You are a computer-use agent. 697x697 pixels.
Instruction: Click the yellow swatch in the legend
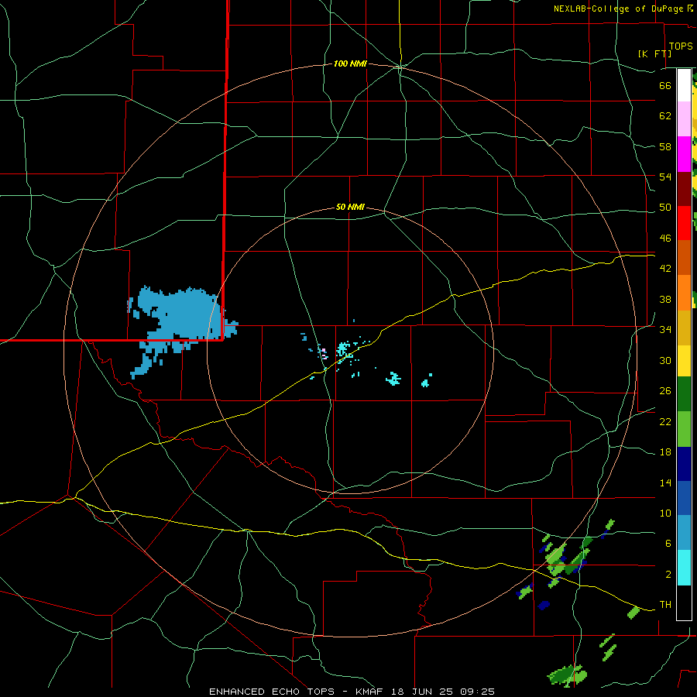pyautogui.click(x=684, y=360)
